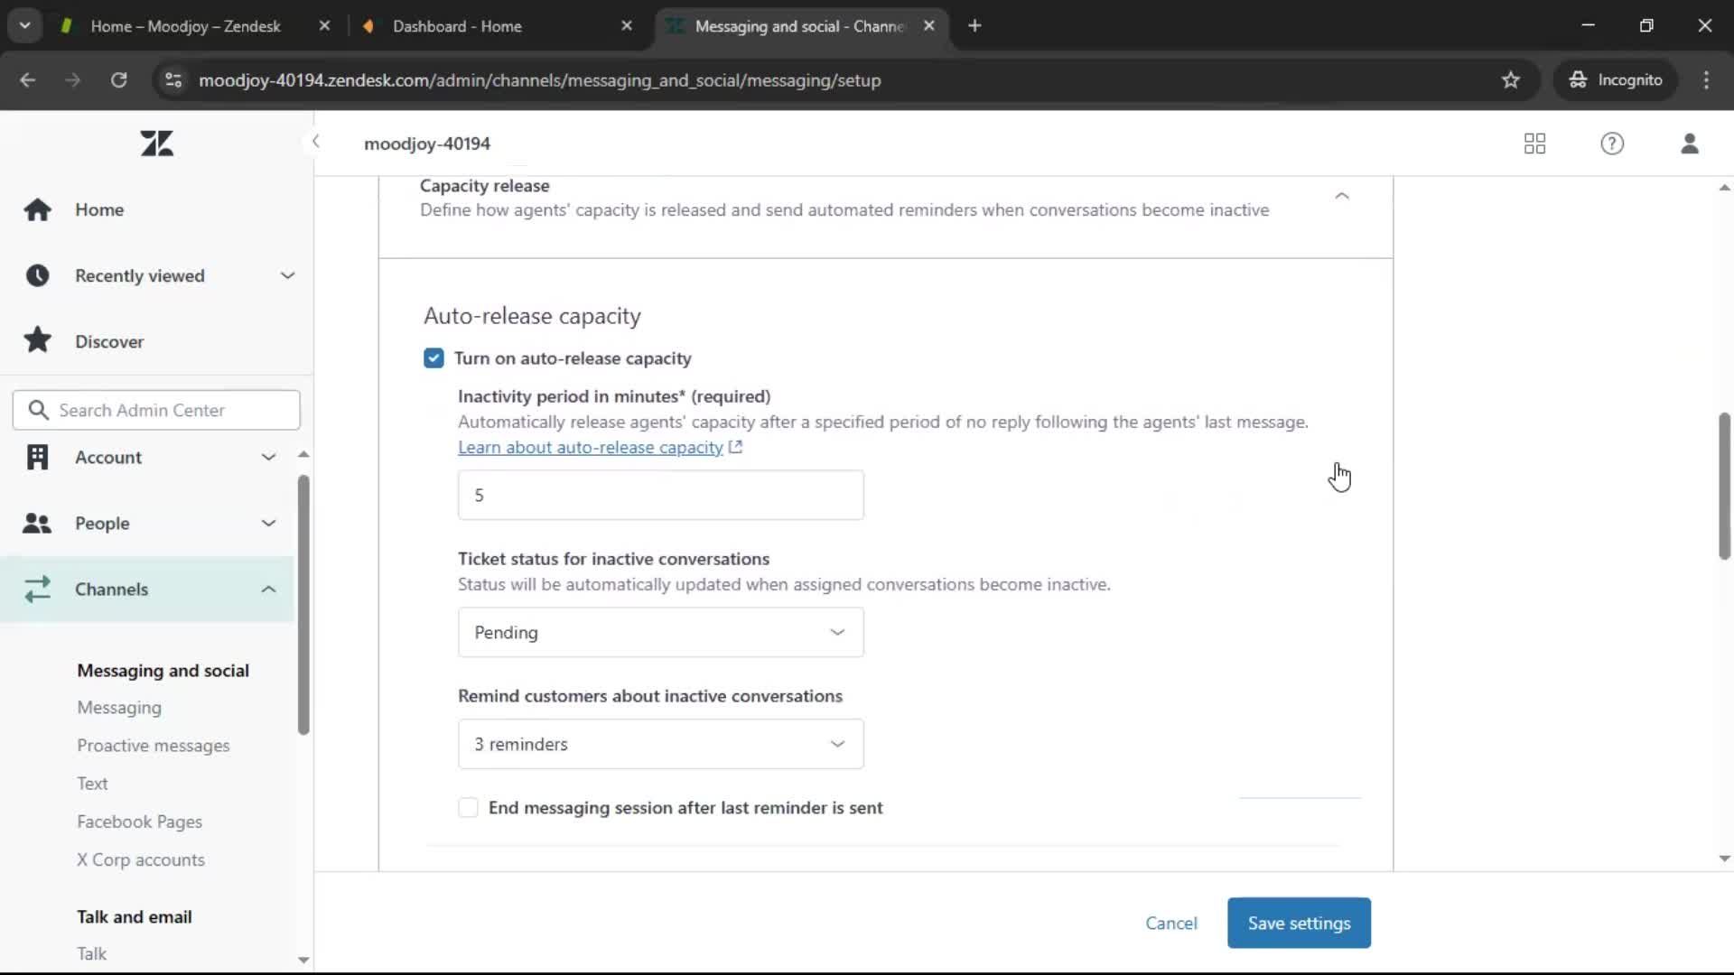Open Talk under Talk and email
Viewport: 1734px width, 975px height.
91,953
